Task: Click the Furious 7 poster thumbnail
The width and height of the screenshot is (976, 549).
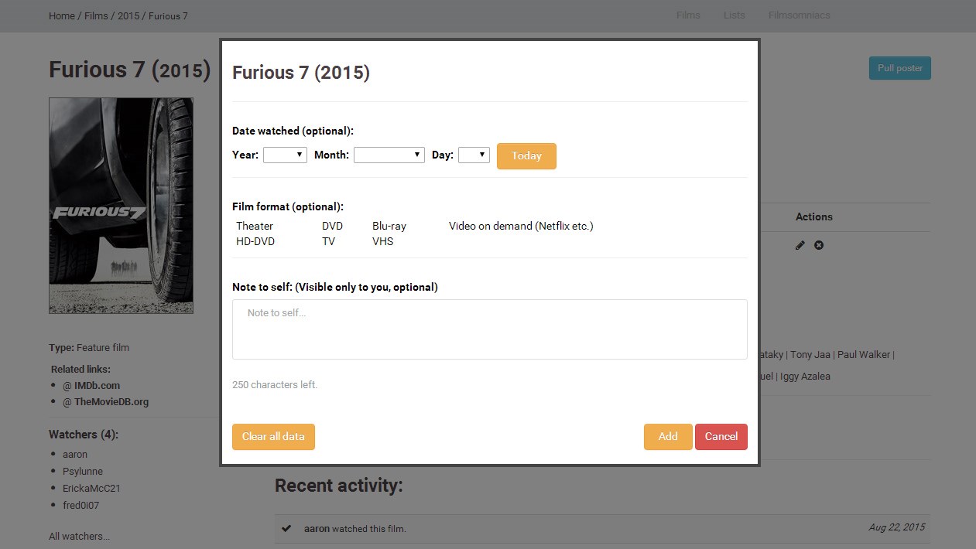Action: coord(121,206)
